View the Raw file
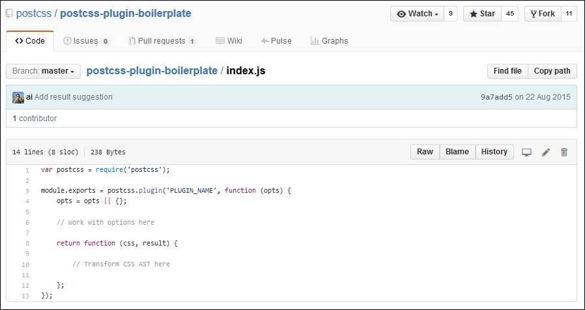The width and height of the screenshot is (585, 310). [x=425, y=152]
